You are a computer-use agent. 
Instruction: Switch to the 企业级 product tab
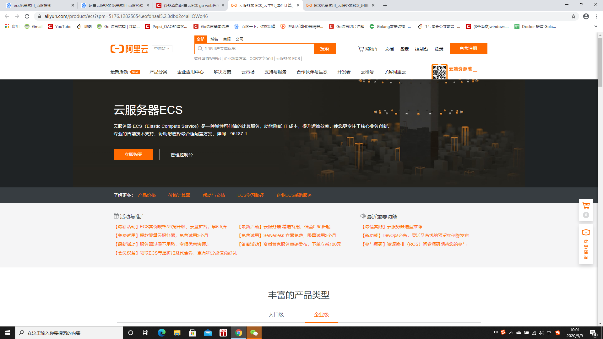(321, 315)
